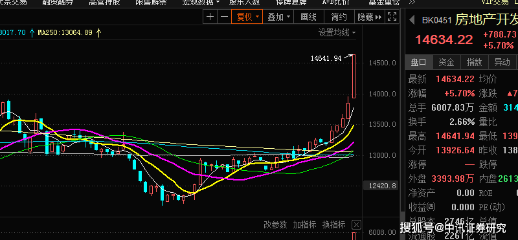
Task: Click the 改参数 link
Action: coord(275,225)
